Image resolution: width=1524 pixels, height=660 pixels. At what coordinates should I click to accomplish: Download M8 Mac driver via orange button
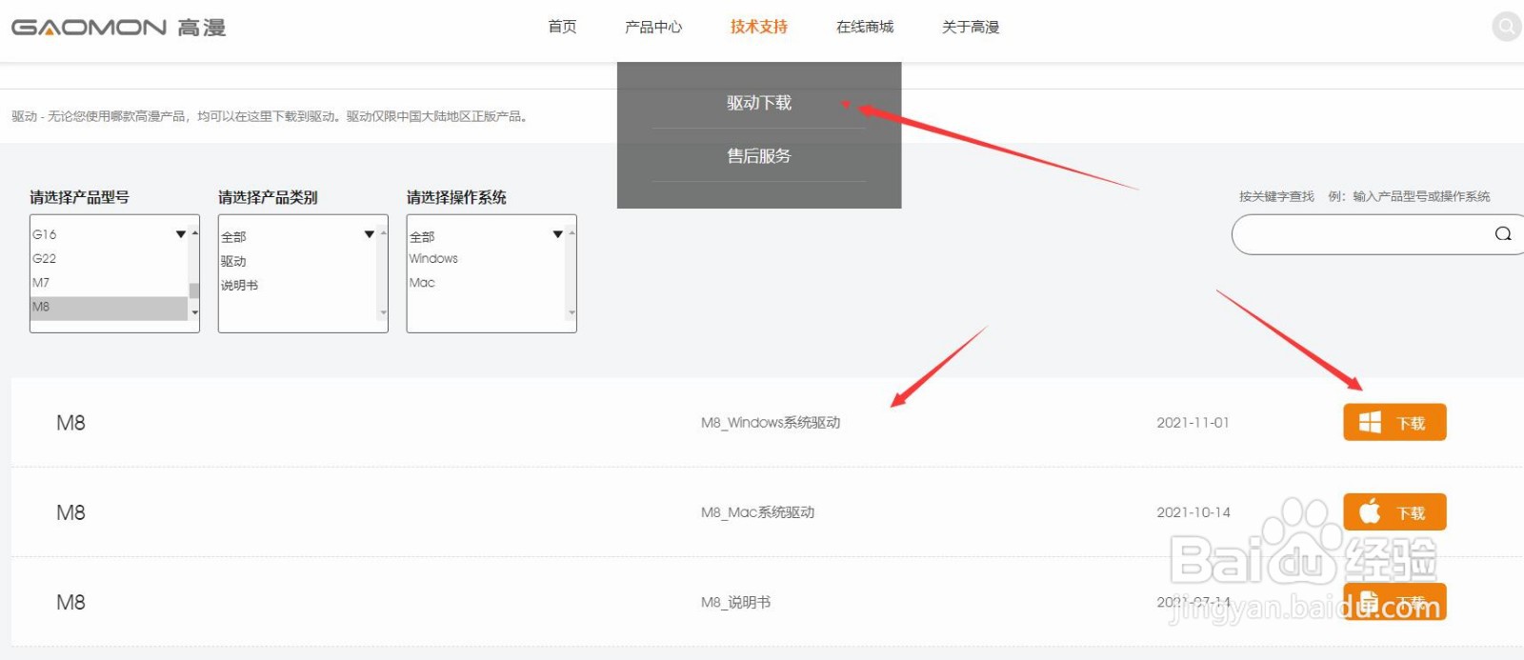tap(1394, 512)
